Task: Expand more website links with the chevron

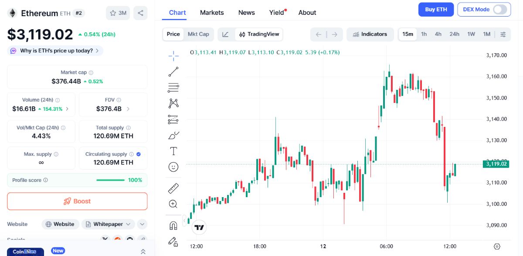Action: pyautogui.click(x=142, y=224)
